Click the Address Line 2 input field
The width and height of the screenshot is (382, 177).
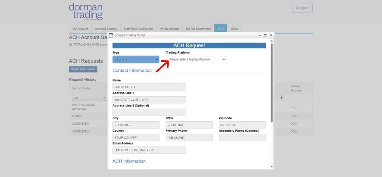coord(149,112)
